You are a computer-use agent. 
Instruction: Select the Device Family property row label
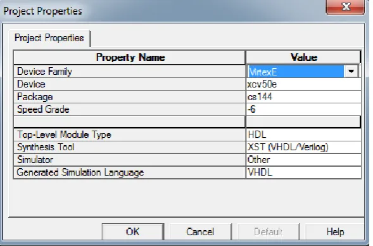point(44,72)
